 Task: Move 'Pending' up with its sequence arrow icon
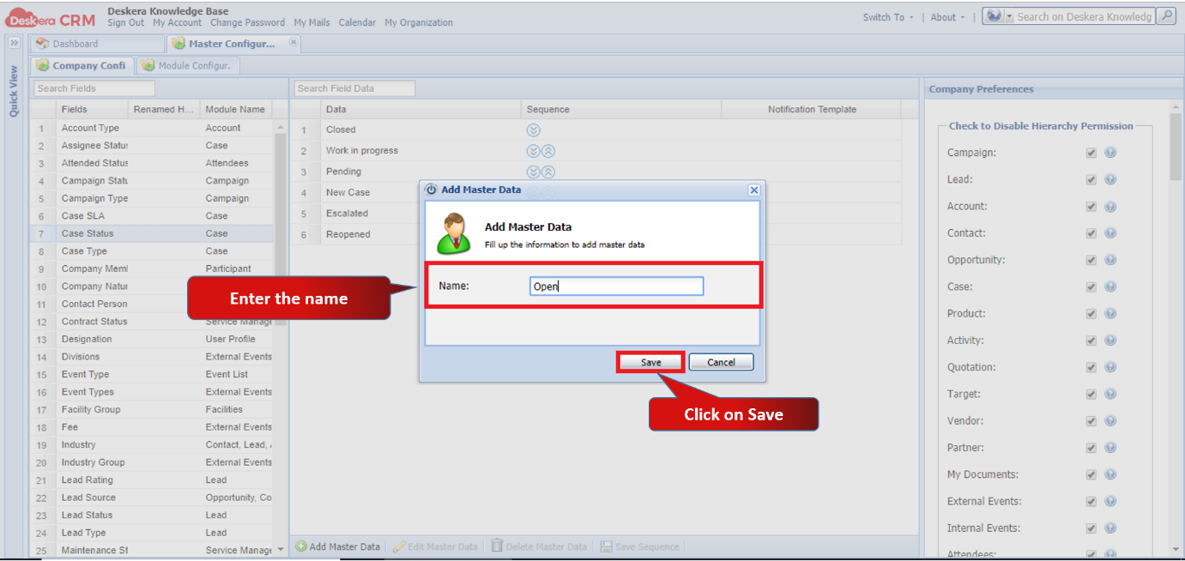coord(547,171)
